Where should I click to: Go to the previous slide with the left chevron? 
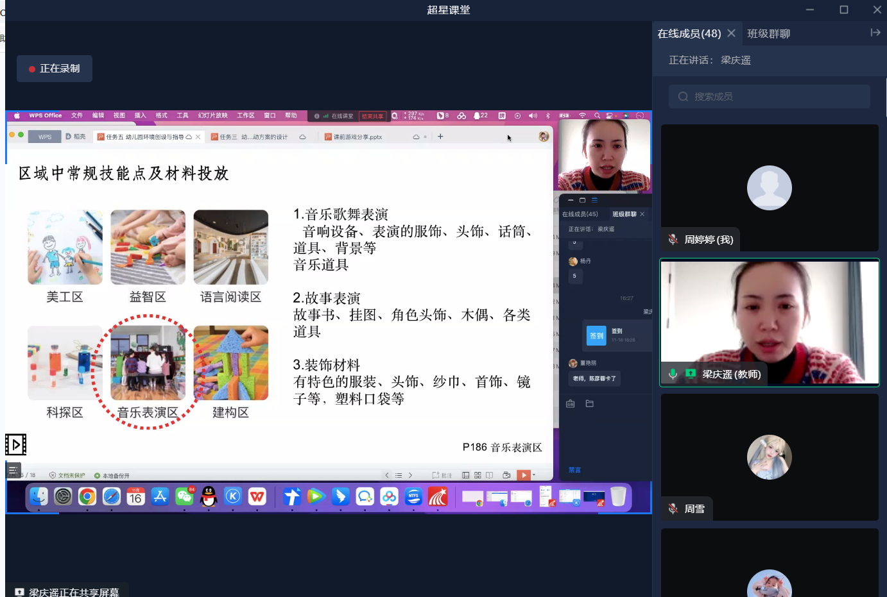coord(387,475)
